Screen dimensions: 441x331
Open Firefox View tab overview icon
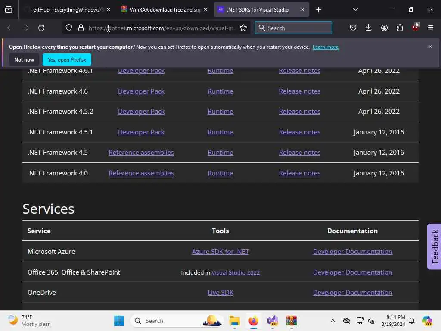[x=9, y=10]
